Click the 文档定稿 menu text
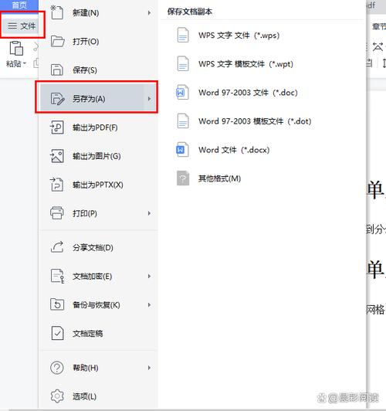The height and width of the screenshot is (411, 386). (88, 334)
